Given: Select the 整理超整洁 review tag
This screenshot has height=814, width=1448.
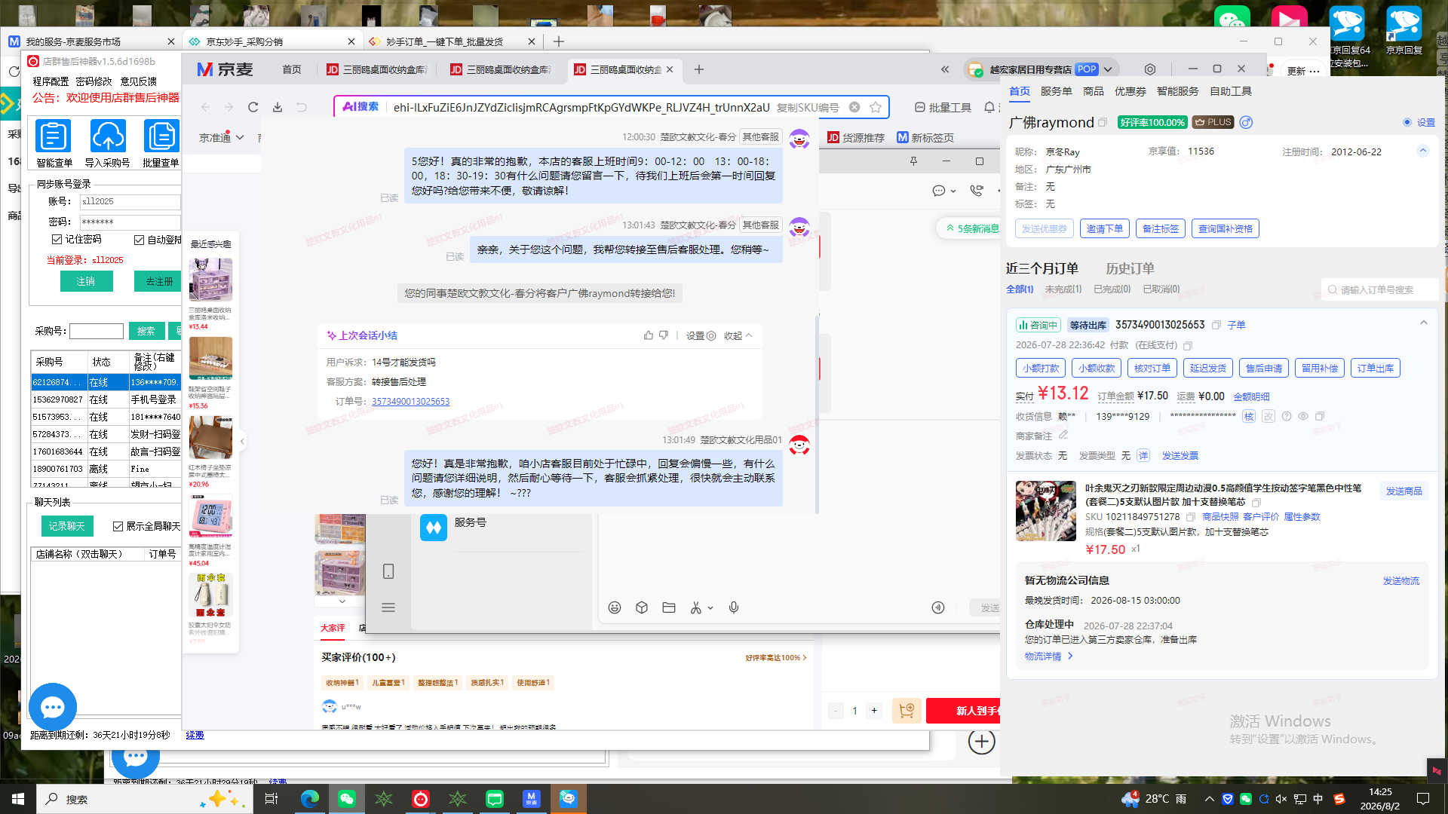Looking at the screenshot, I should click(437, 683).
